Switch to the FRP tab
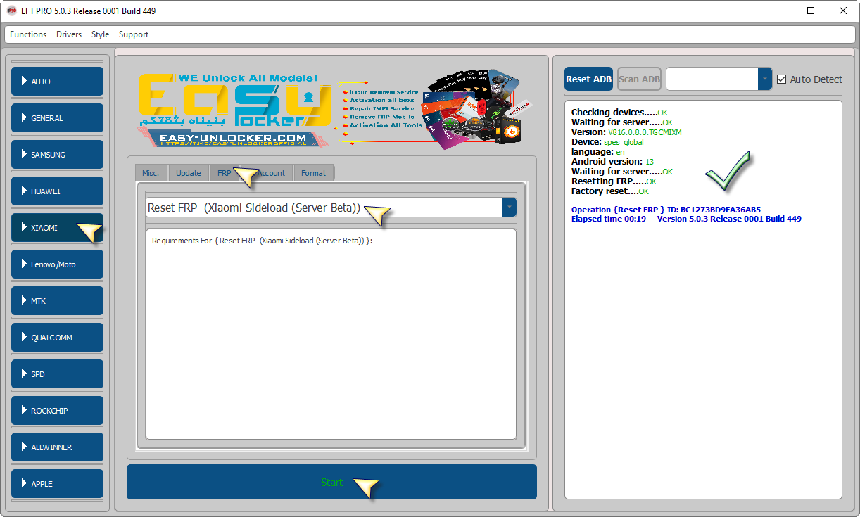The image size is (860, 517). coord(225,173)
